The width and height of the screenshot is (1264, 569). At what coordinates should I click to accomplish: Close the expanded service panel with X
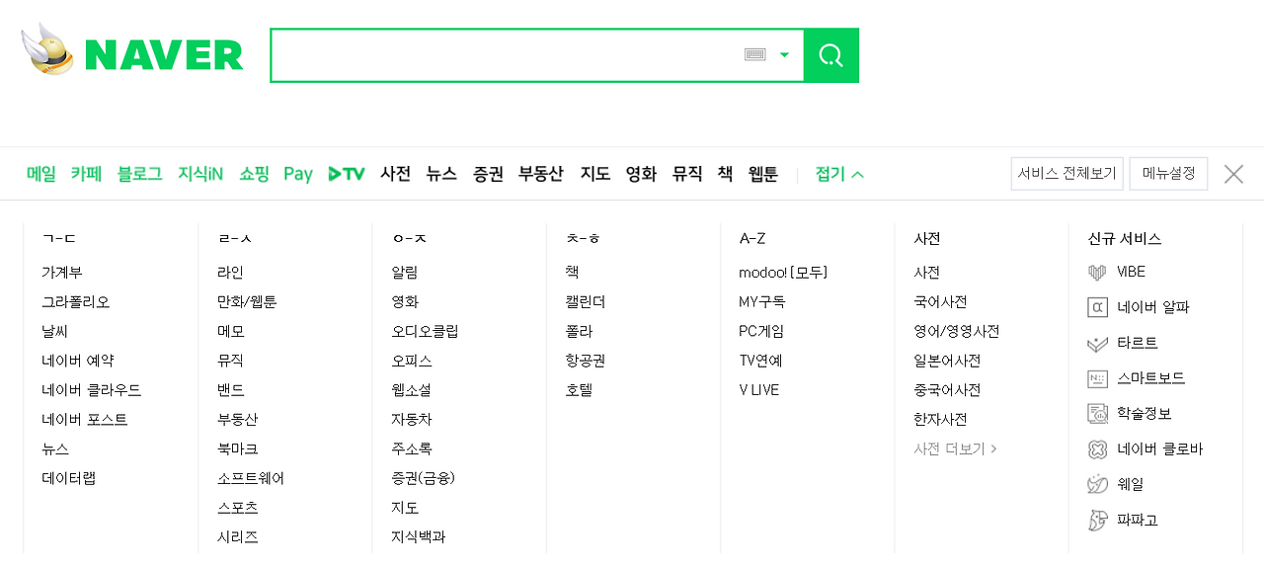pyautogui.click(x=1233, y=174)
